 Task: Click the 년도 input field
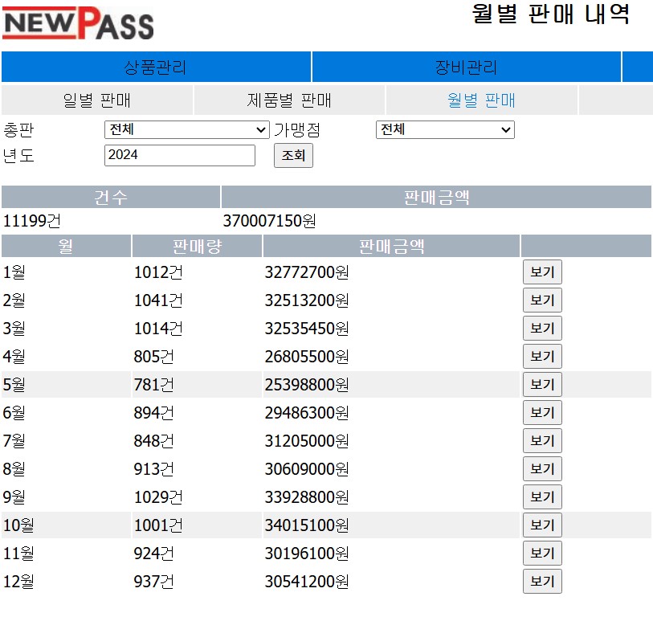click(x=179, y=155)
